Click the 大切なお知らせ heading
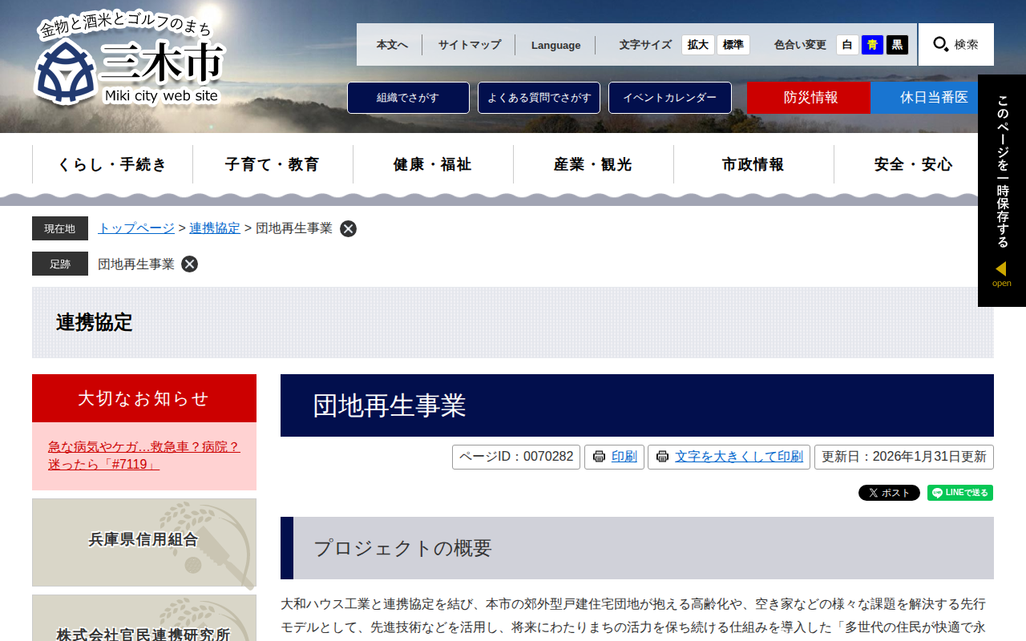1026x641 pixels. point(144,398)
